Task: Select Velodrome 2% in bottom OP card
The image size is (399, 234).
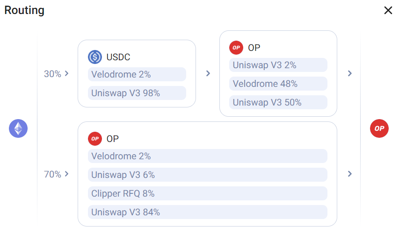Action: point(207,156)
